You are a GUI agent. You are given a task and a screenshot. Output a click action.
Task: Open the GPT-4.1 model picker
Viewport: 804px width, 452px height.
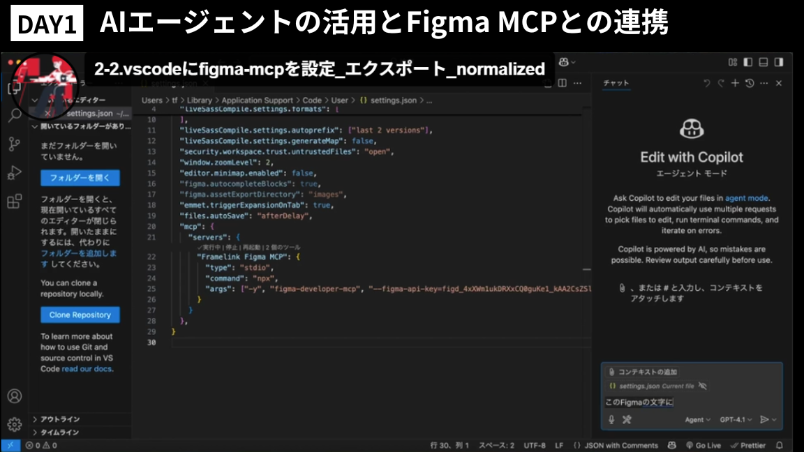734,420
